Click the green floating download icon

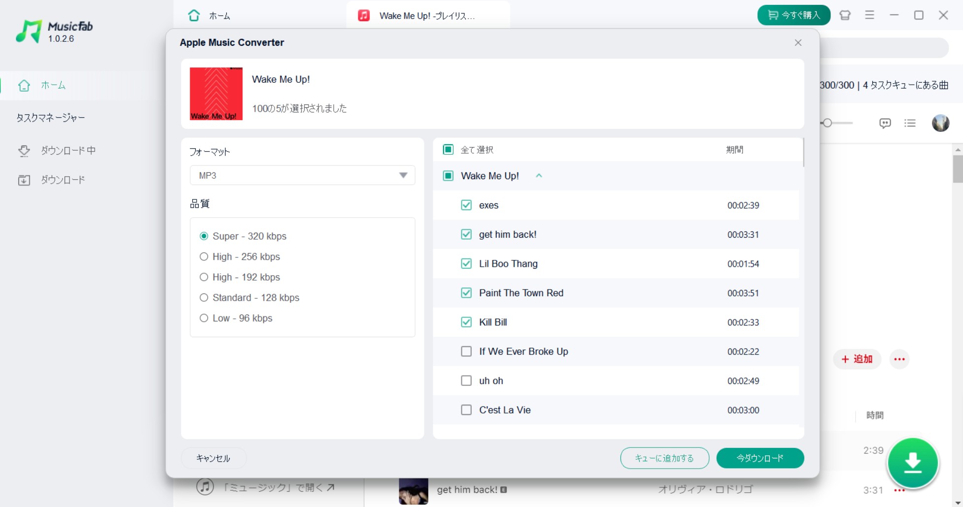point(913,463)
